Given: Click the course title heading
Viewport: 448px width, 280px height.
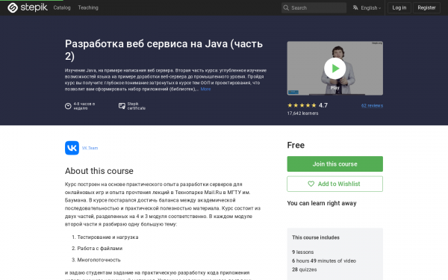Looking at the screenshot, I should (164, 50).
